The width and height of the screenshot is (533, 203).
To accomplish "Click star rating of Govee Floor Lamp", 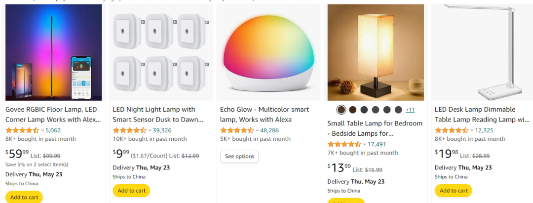I will (22, 130).
